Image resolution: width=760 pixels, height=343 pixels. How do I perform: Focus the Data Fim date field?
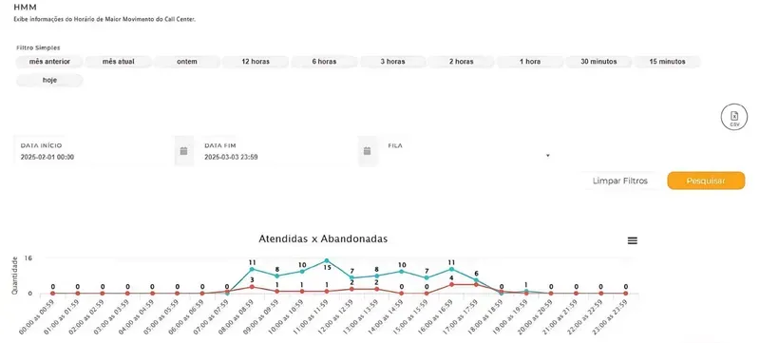pyautogui.click(x=275, y=151)
